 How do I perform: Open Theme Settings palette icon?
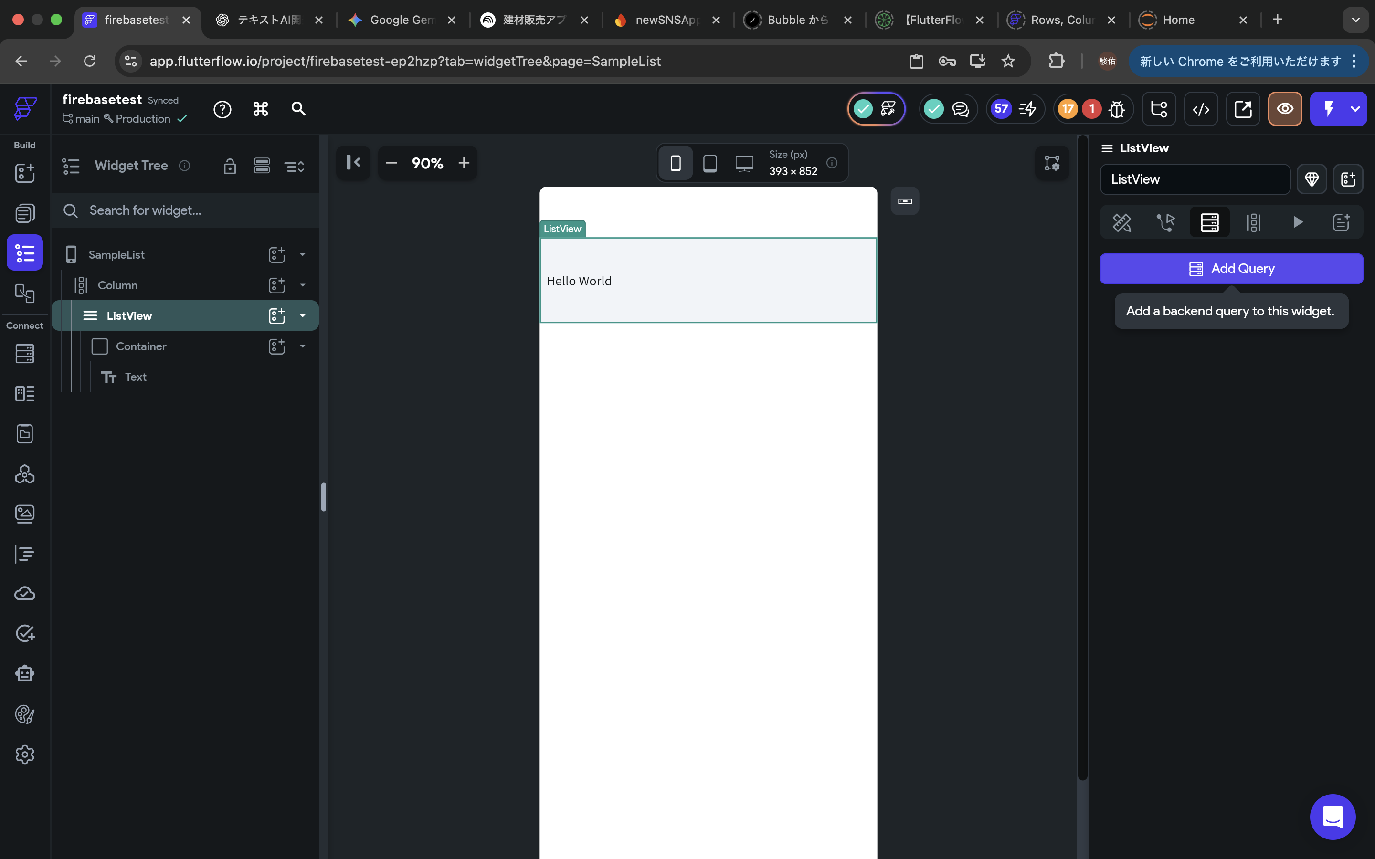(24, 714)
